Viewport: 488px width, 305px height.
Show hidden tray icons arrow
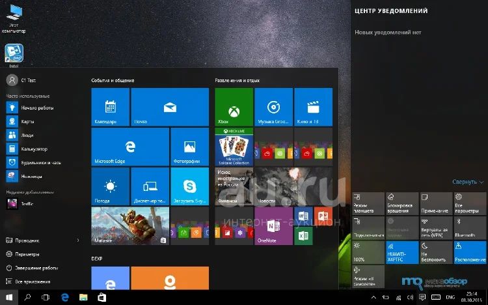pyautogui.click(x=373, y=297)
